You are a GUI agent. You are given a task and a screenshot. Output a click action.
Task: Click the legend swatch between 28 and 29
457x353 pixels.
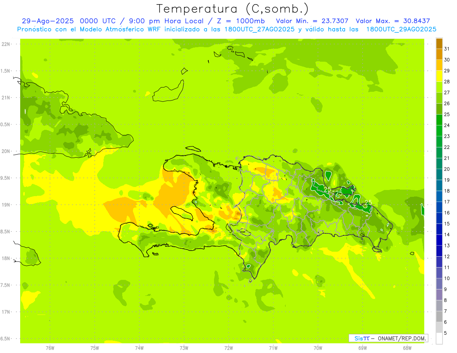(x=439, y=76)
